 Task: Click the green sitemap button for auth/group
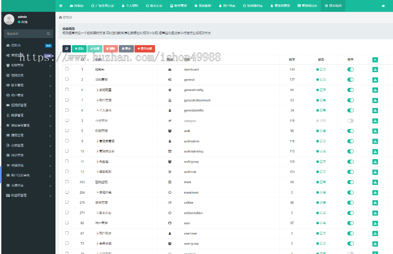[x=375, y=162]
